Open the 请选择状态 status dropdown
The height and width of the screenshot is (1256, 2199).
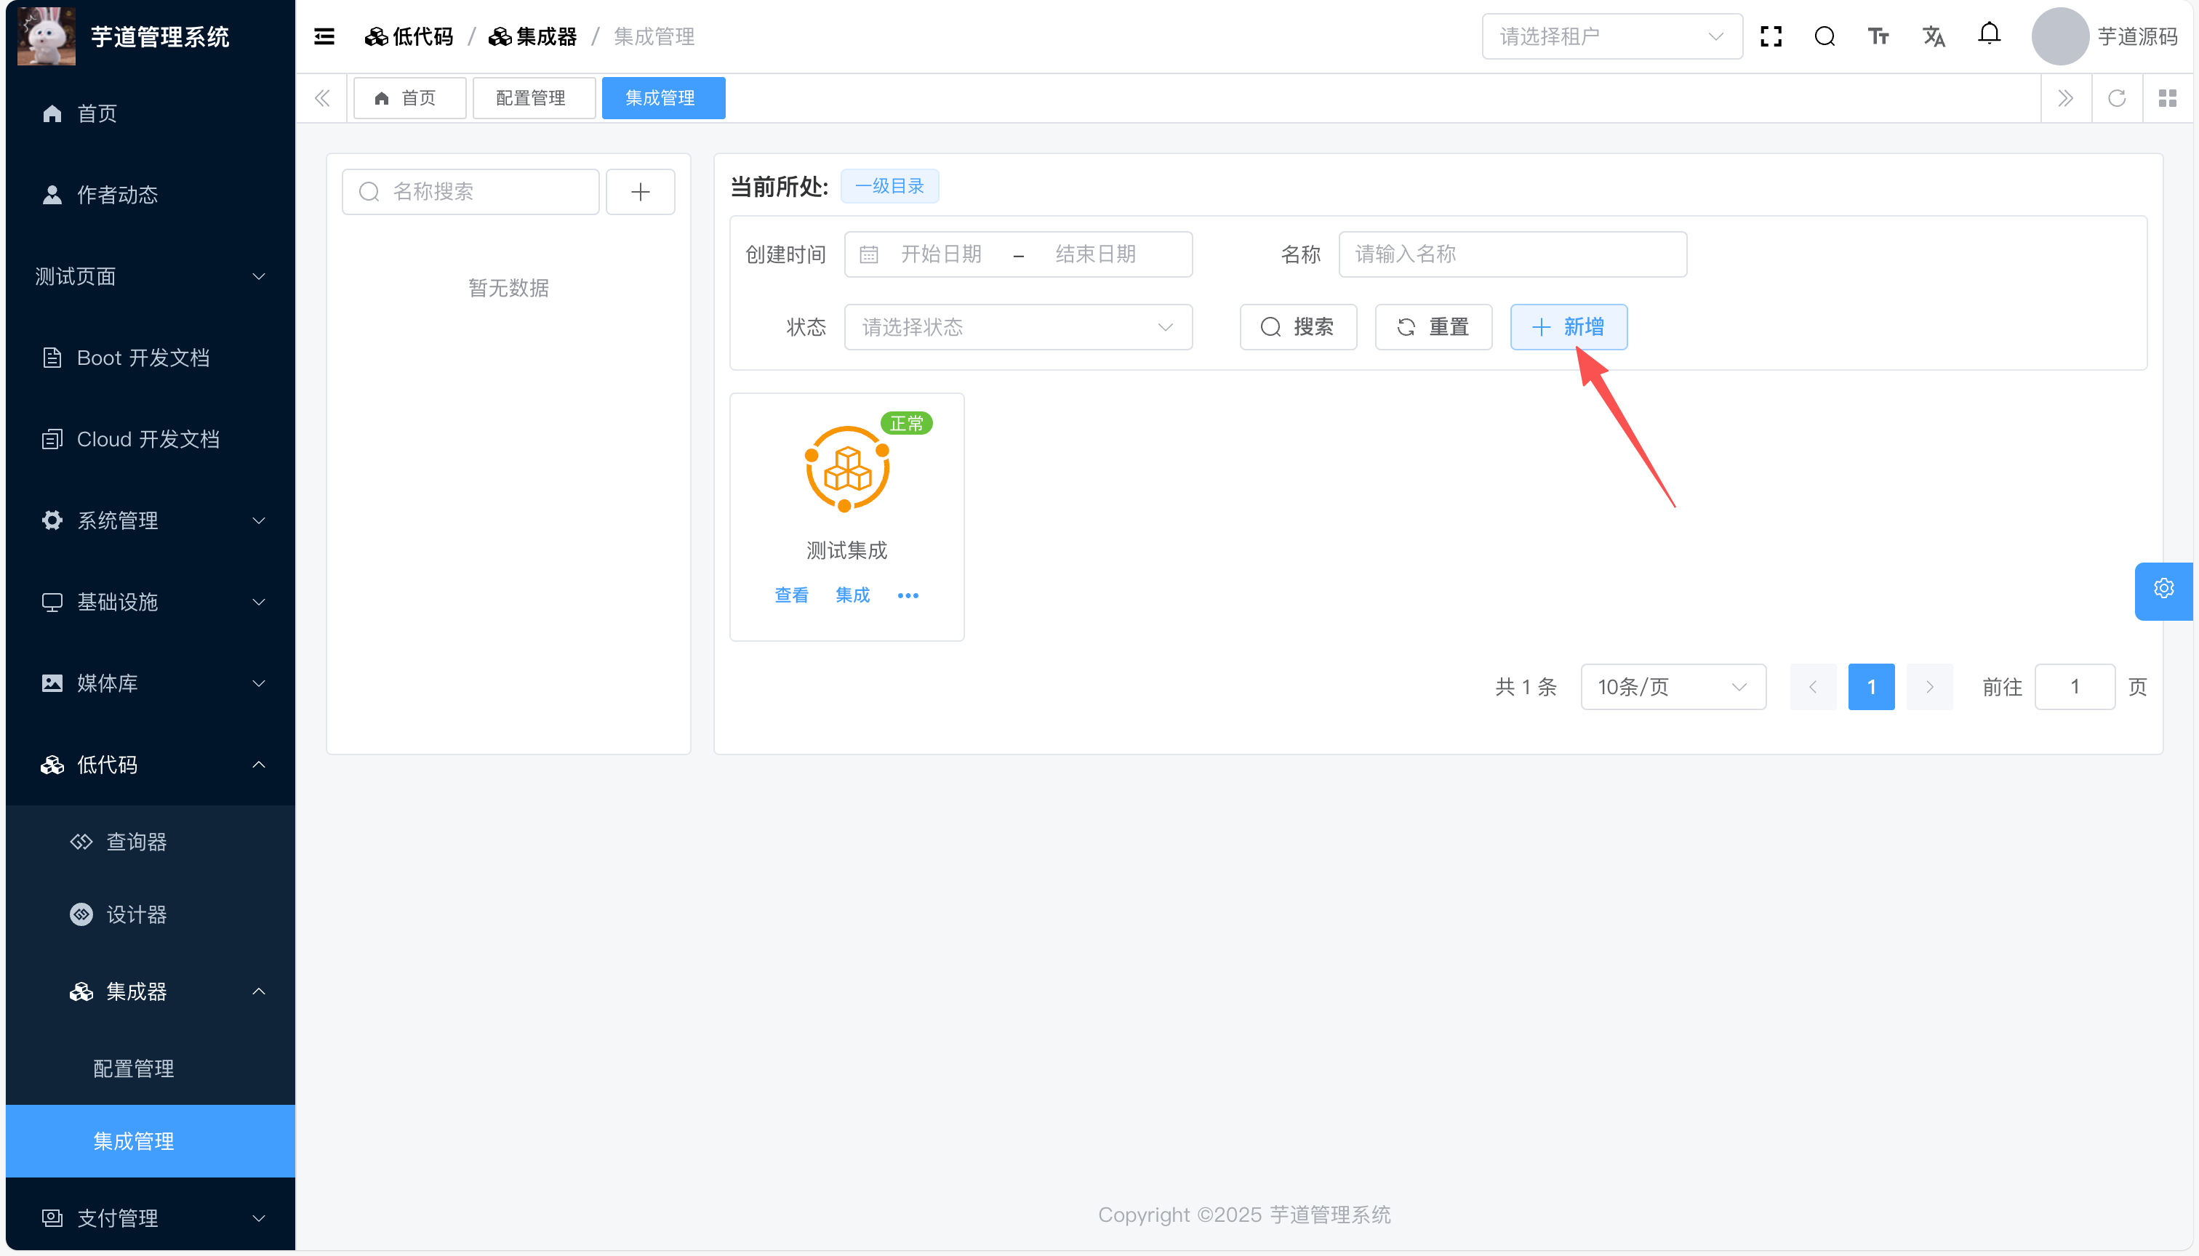pos(1017,327)
